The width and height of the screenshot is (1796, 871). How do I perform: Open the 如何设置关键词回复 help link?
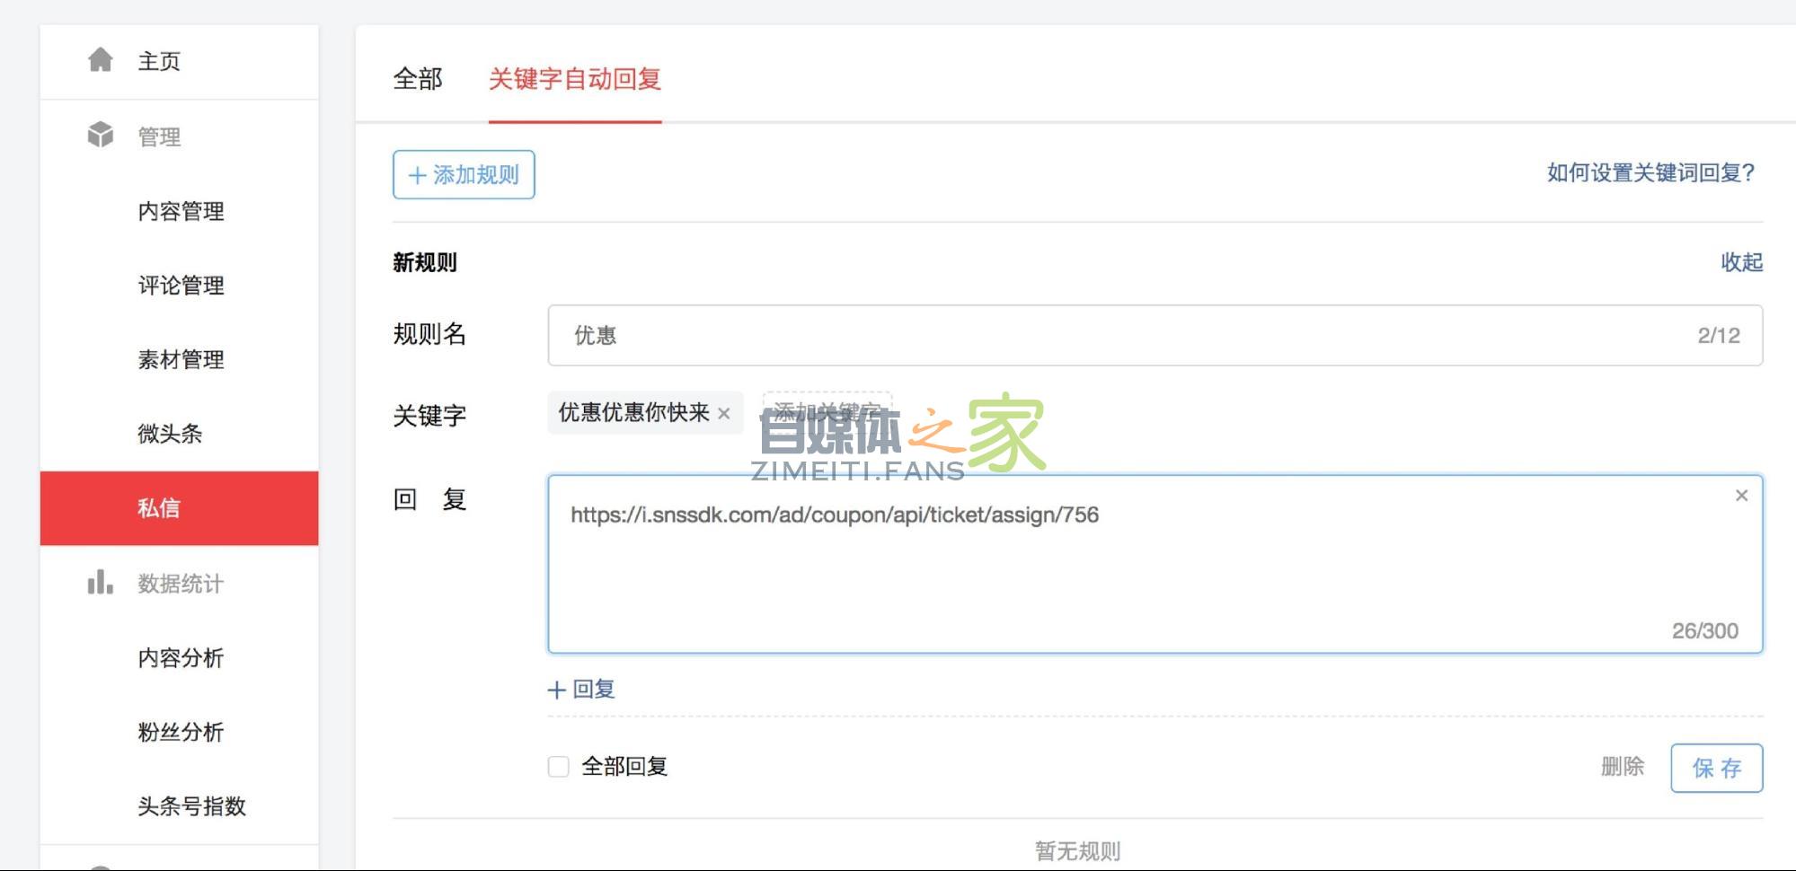(x=1650, y=172)
